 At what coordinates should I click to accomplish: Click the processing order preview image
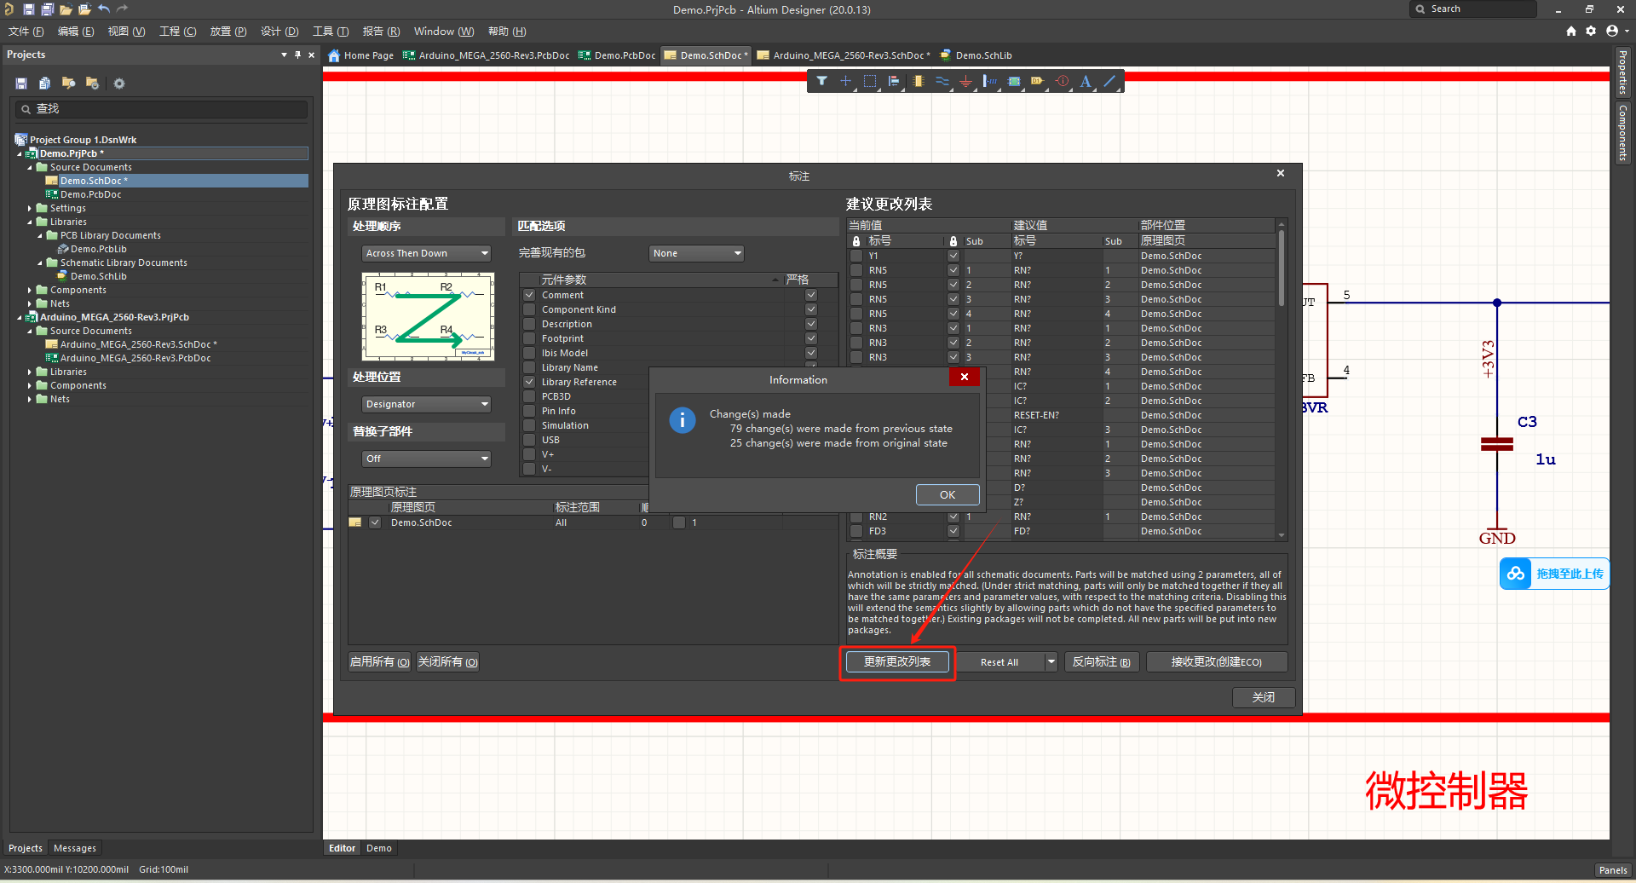(428, 317)
